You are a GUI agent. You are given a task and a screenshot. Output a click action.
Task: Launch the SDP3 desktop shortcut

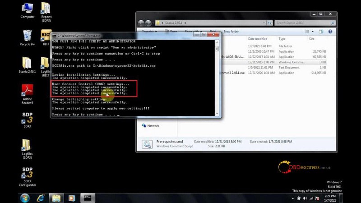tap(27, 120)
